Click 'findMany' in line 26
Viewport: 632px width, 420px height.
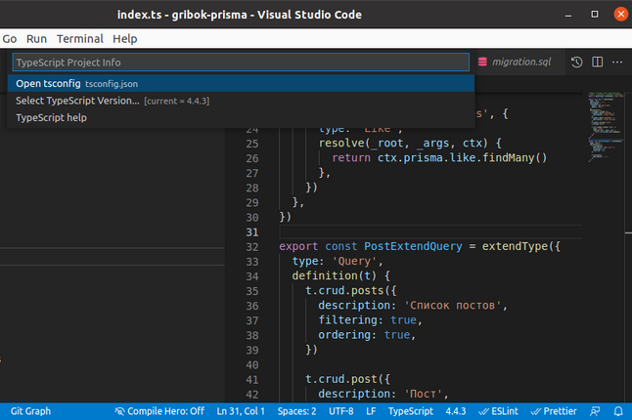pyautogui.click(x=509, y=157)
